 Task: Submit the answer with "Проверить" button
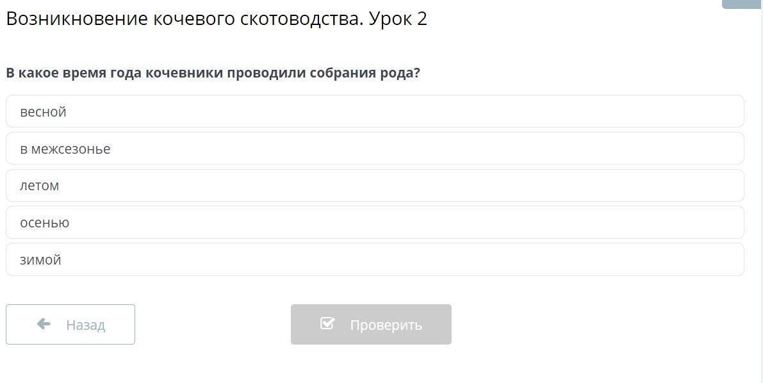371,324
